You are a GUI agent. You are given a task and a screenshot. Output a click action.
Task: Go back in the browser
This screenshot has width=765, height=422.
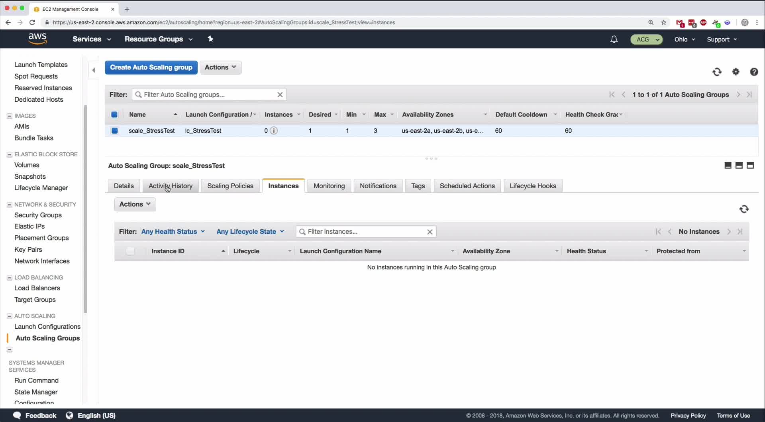point(8,23)
